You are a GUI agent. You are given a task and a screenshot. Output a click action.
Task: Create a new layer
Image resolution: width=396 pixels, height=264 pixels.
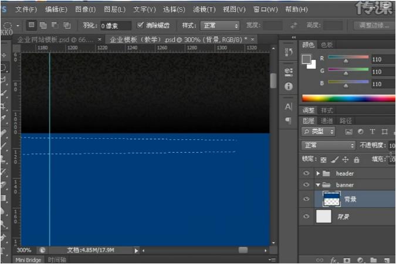tap(387, 260)
